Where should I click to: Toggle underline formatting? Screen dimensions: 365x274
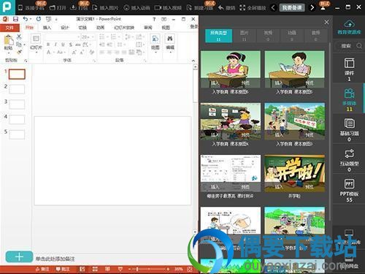[x=63, y=45]
